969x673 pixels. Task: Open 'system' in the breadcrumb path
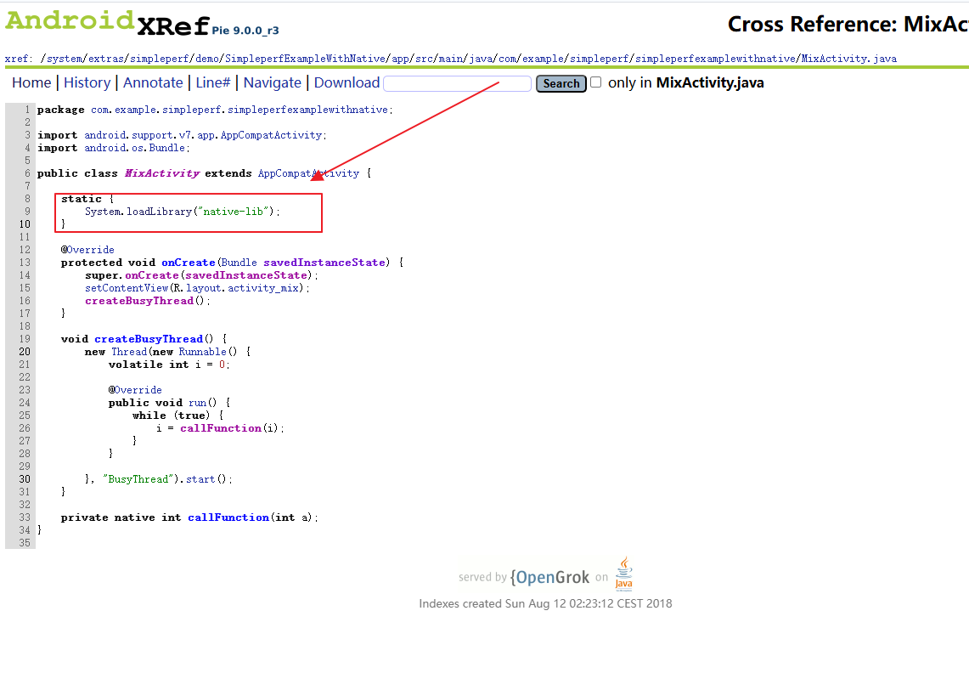tap(65, 59)
